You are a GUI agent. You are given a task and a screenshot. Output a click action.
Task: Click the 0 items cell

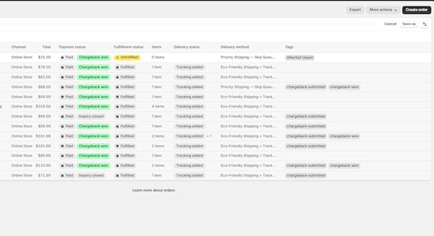point(158,57)
